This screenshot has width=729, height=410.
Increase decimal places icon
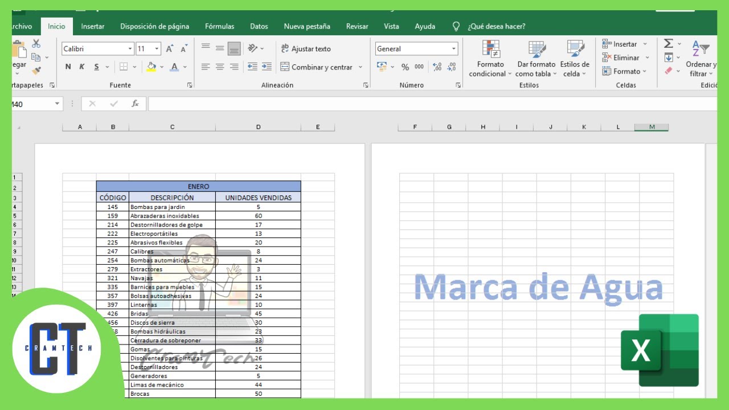tap(437, 67)
